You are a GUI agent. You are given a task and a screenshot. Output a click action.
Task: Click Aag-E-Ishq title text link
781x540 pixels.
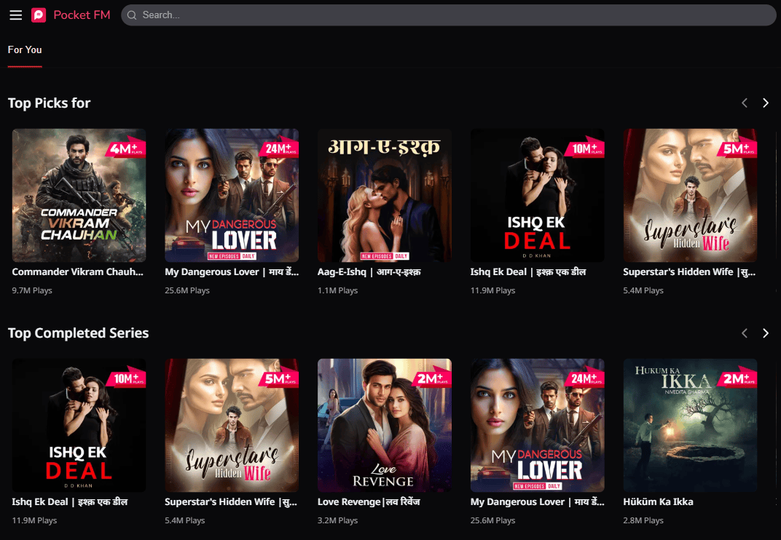[369, 271]
